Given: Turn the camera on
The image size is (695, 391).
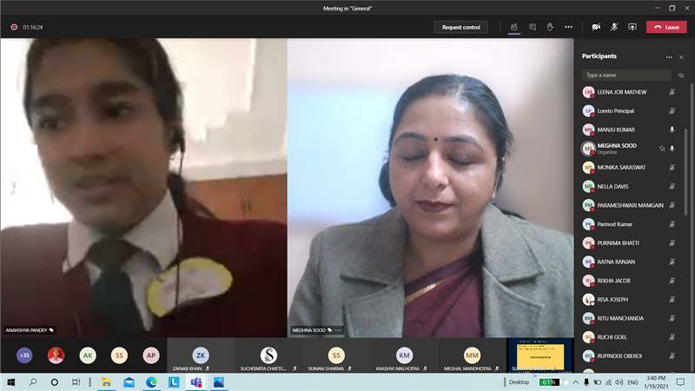Looking at the screenshot, I should click(x=596, y=27).
